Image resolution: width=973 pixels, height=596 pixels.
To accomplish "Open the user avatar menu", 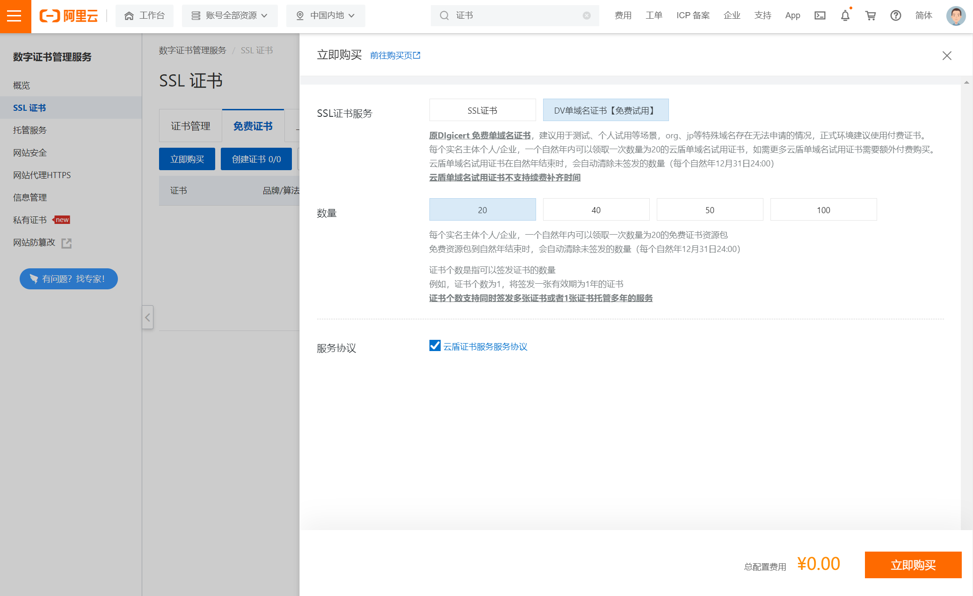I will click(955, 16).
